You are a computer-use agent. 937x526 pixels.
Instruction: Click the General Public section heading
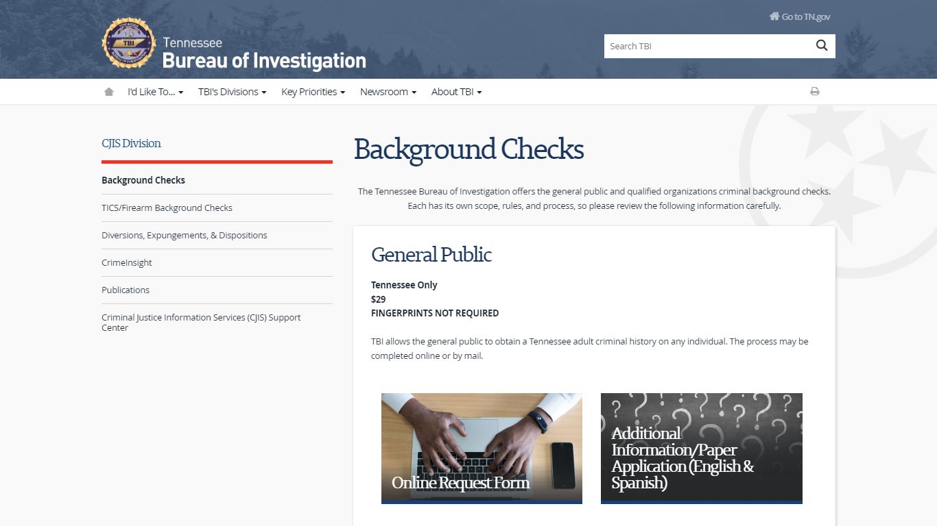click(431, 255)
